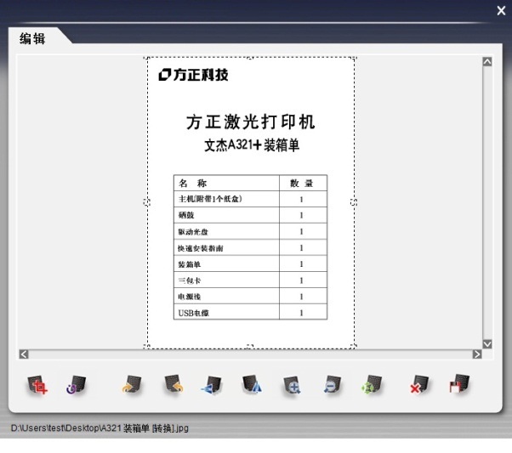This screenshot has height=453, width=512.
Task: Click the purple undo/reset image icon
Action: (76, 385)
